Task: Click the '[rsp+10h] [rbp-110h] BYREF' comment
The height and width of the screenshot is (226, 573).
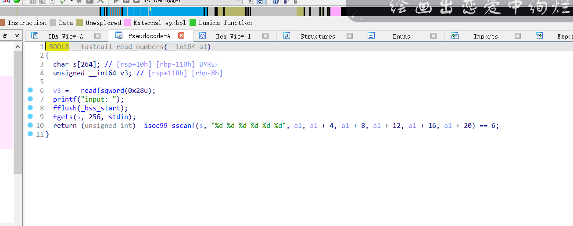Action: [167, 64]
